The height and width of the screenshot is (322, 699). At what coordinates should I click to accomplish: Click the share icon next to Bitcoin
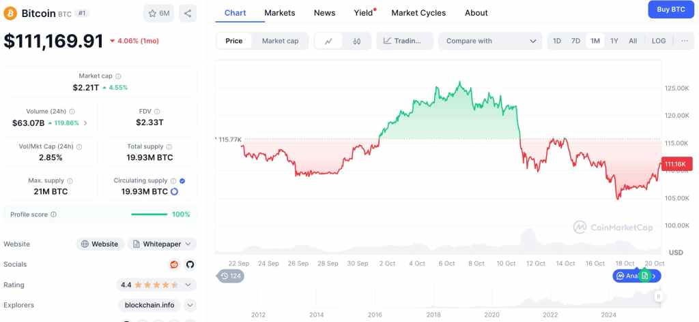click(x=188, y=13)
